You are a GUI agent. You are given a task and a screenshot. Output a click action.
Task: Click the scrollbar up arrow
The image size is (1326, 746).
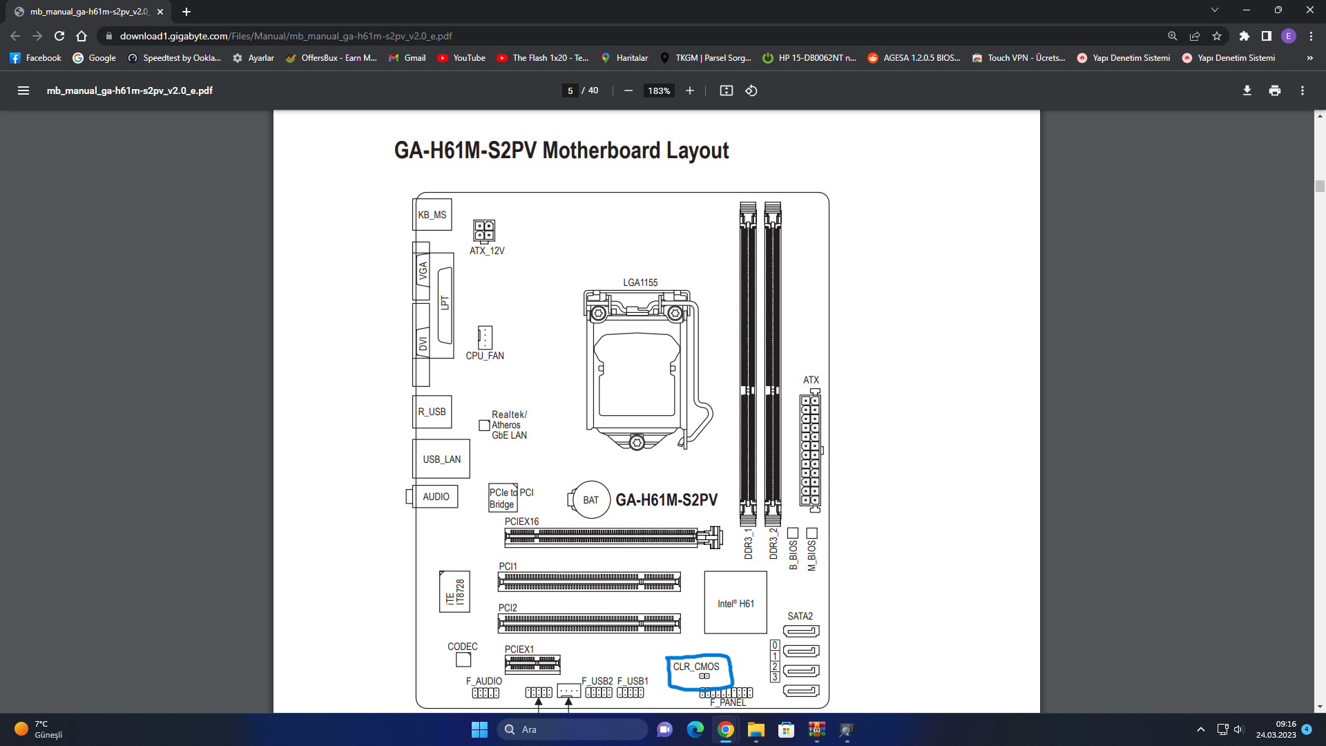(1320, 116)
